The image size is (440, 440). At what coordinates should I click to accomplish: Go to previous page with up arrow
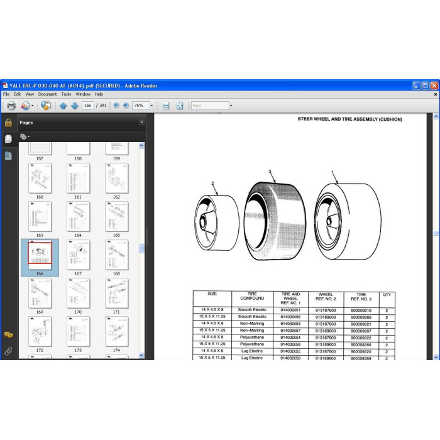[63, 106]
